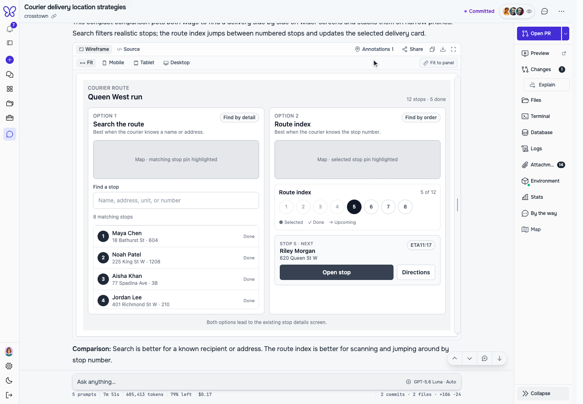Open the folders icon in left sidebar
Screen dimensions: 583x404
click(x=10, y=103)
